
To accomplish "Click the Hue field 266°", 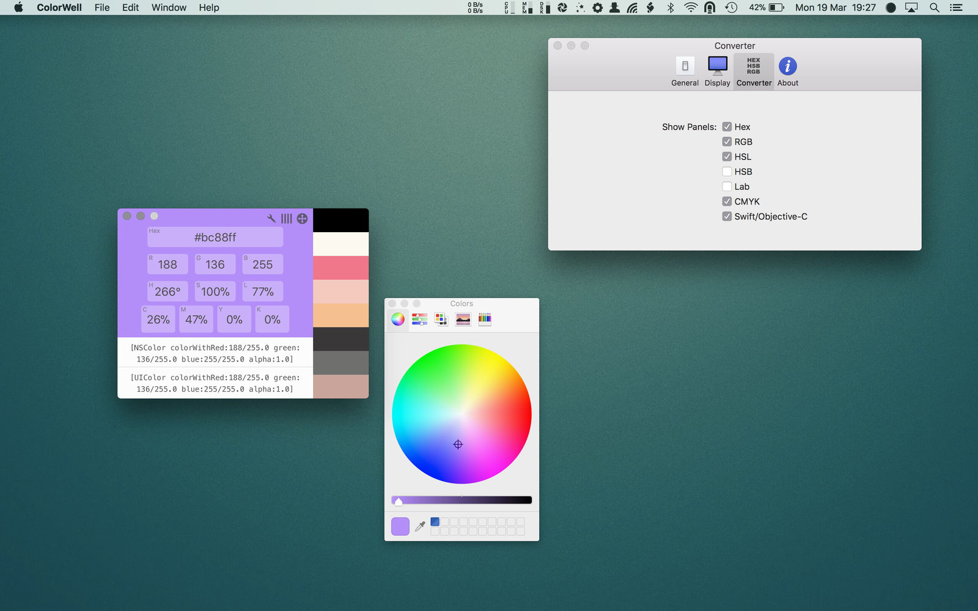I will pos(167,291).
